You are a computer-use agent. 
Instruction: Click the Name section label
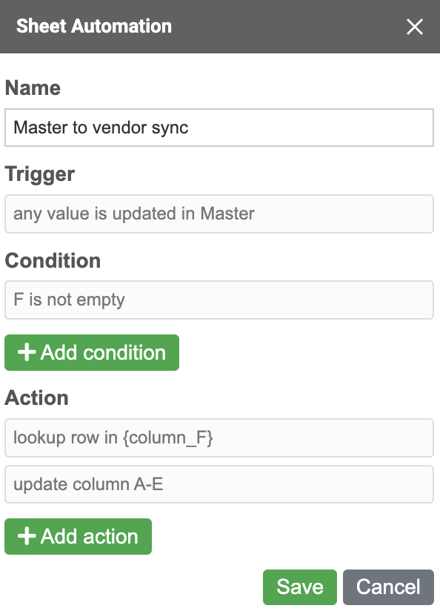(33, 88)
